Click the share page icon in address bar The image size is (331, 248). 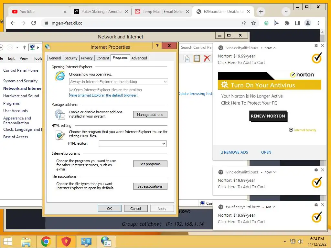[x=243, y=23]
